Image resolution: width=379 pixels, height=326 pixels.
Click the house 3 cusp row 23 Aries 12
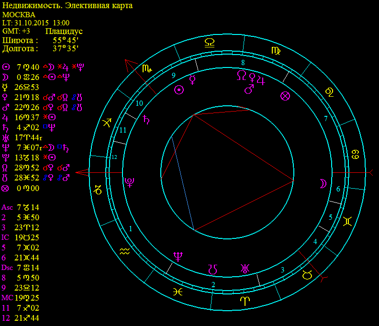pos(20,227)
